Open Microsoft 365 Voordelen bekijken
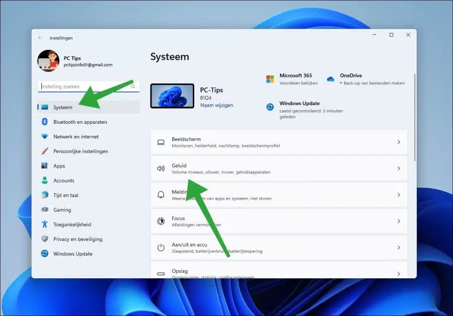 [x=298, y=83]
